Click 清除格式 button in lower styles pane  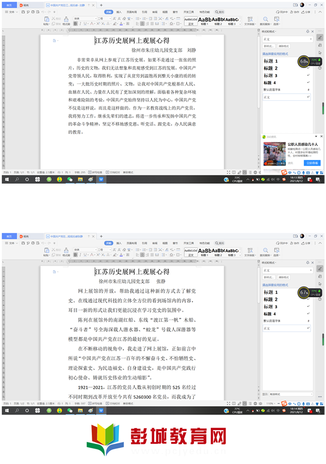[284, 277]
